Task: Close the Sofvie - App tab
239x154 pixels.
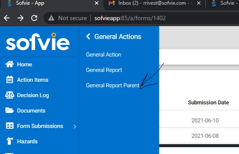Action: [x=97, y=3]
